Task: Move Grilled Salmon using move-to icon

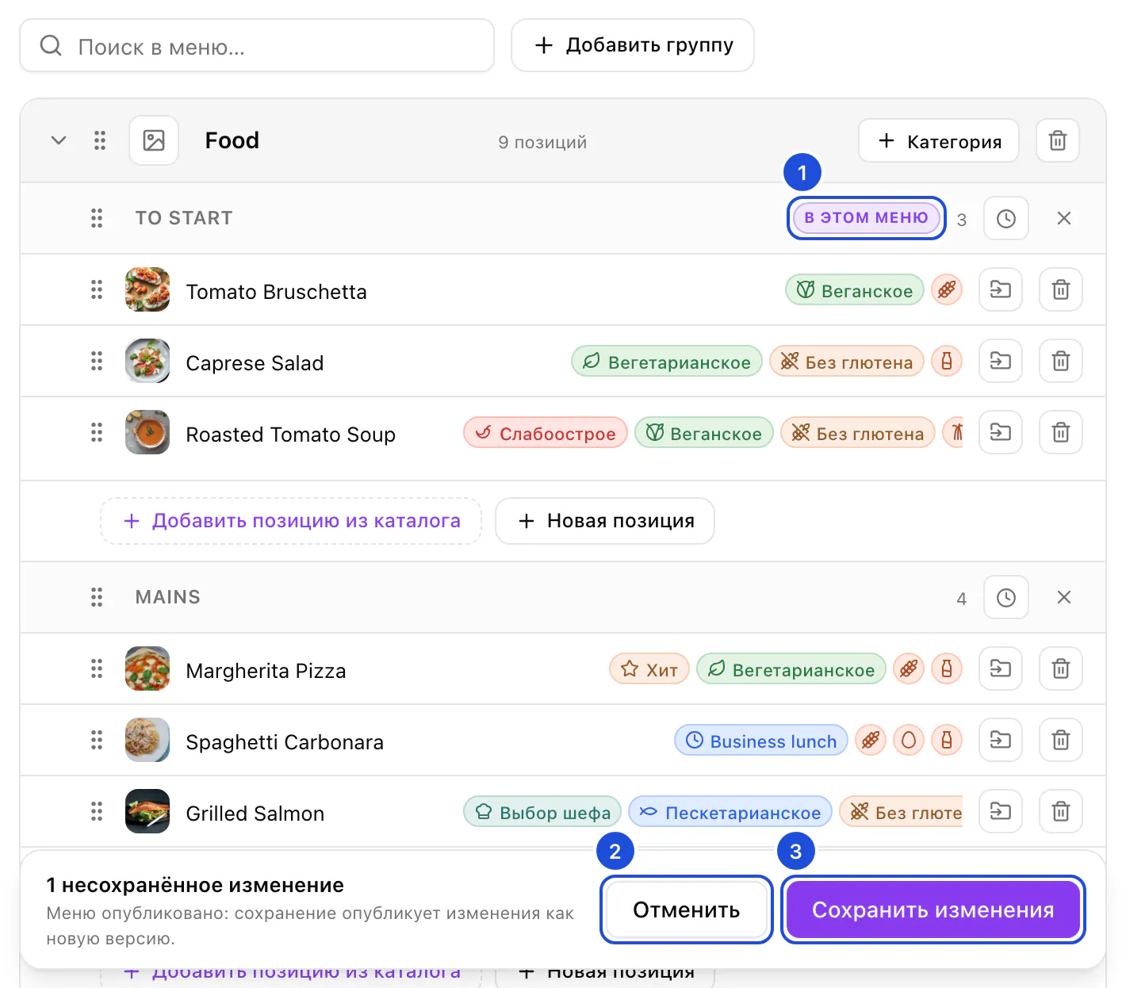Action: click(x=1001, y=812)
